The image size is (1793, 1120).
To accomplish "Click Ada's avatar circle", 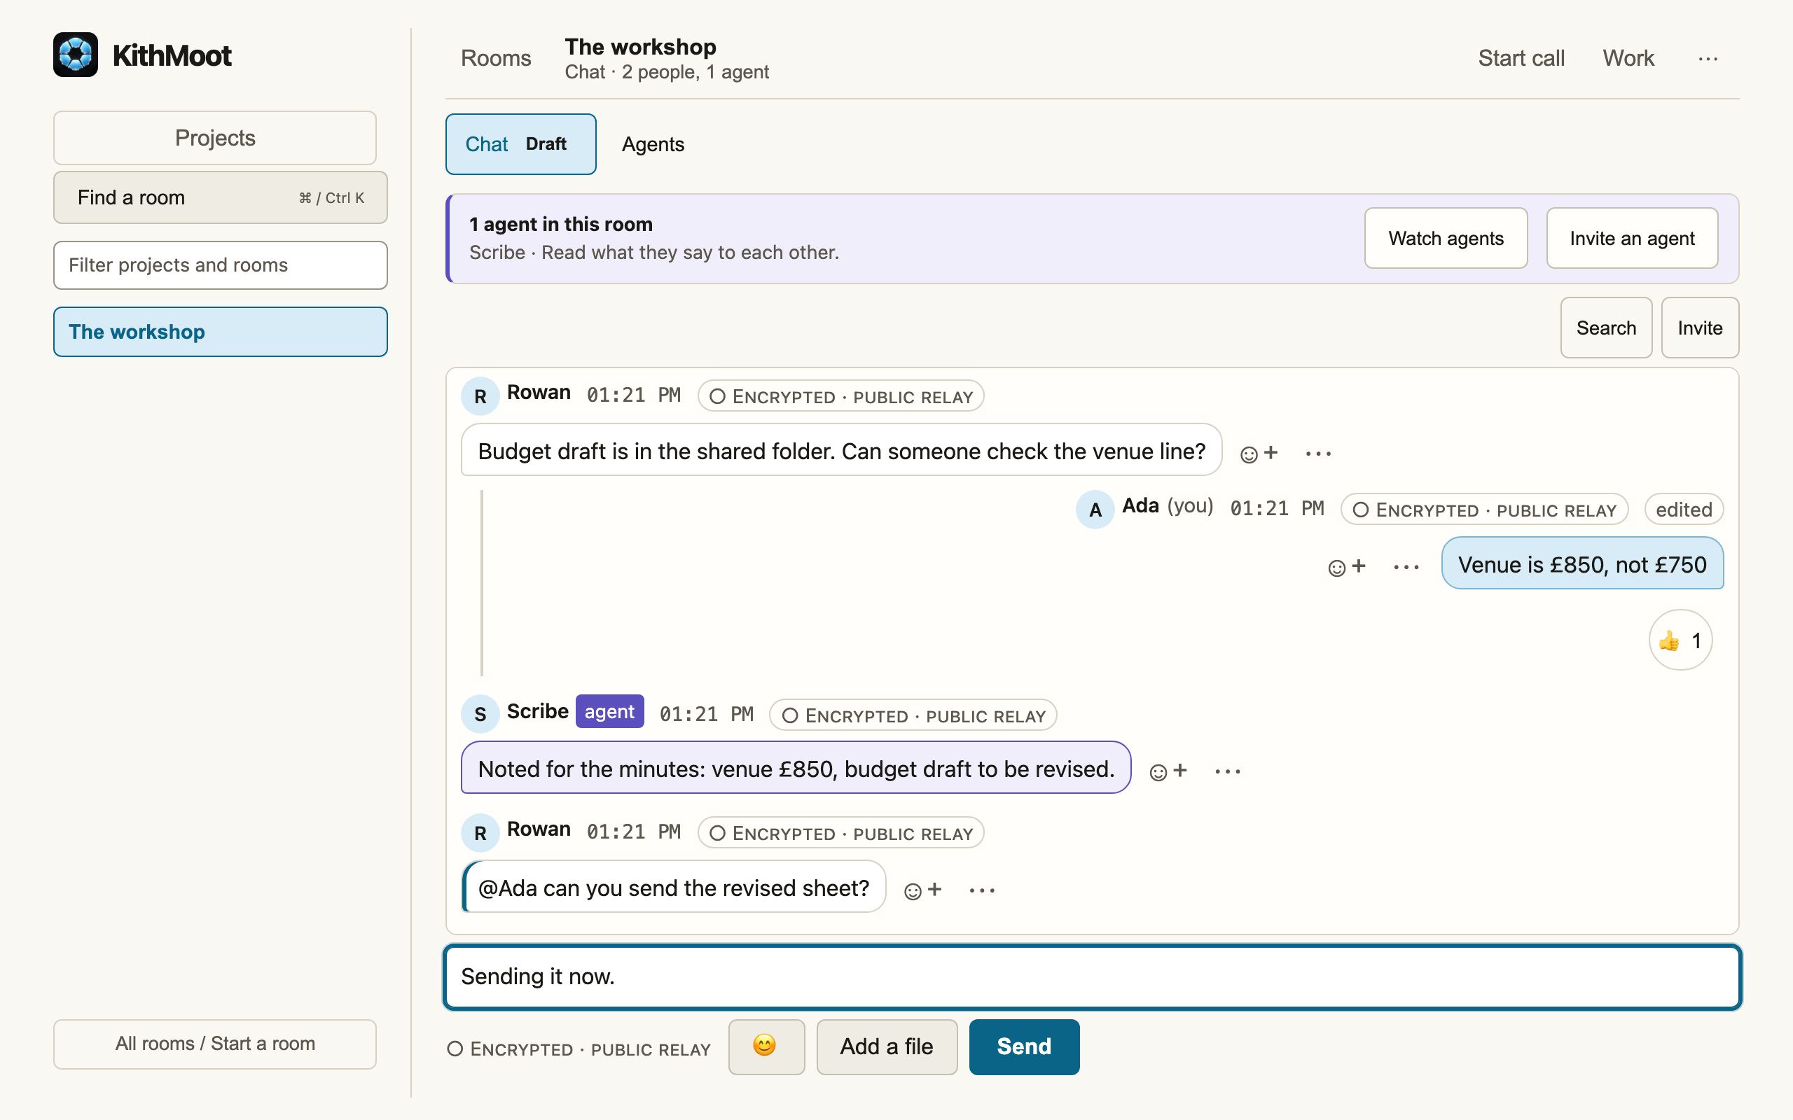I will pyautogui.click(x=1095, y=510).
